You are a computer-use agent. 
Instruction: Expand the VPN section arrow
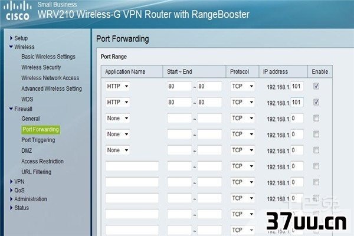point(11,181)
